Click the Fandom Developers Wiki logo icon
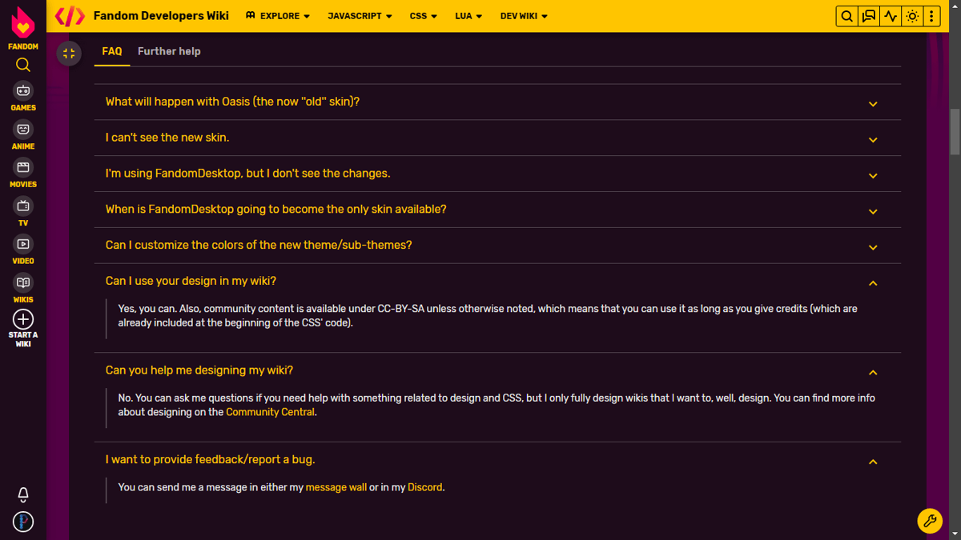 pos(70,15)
